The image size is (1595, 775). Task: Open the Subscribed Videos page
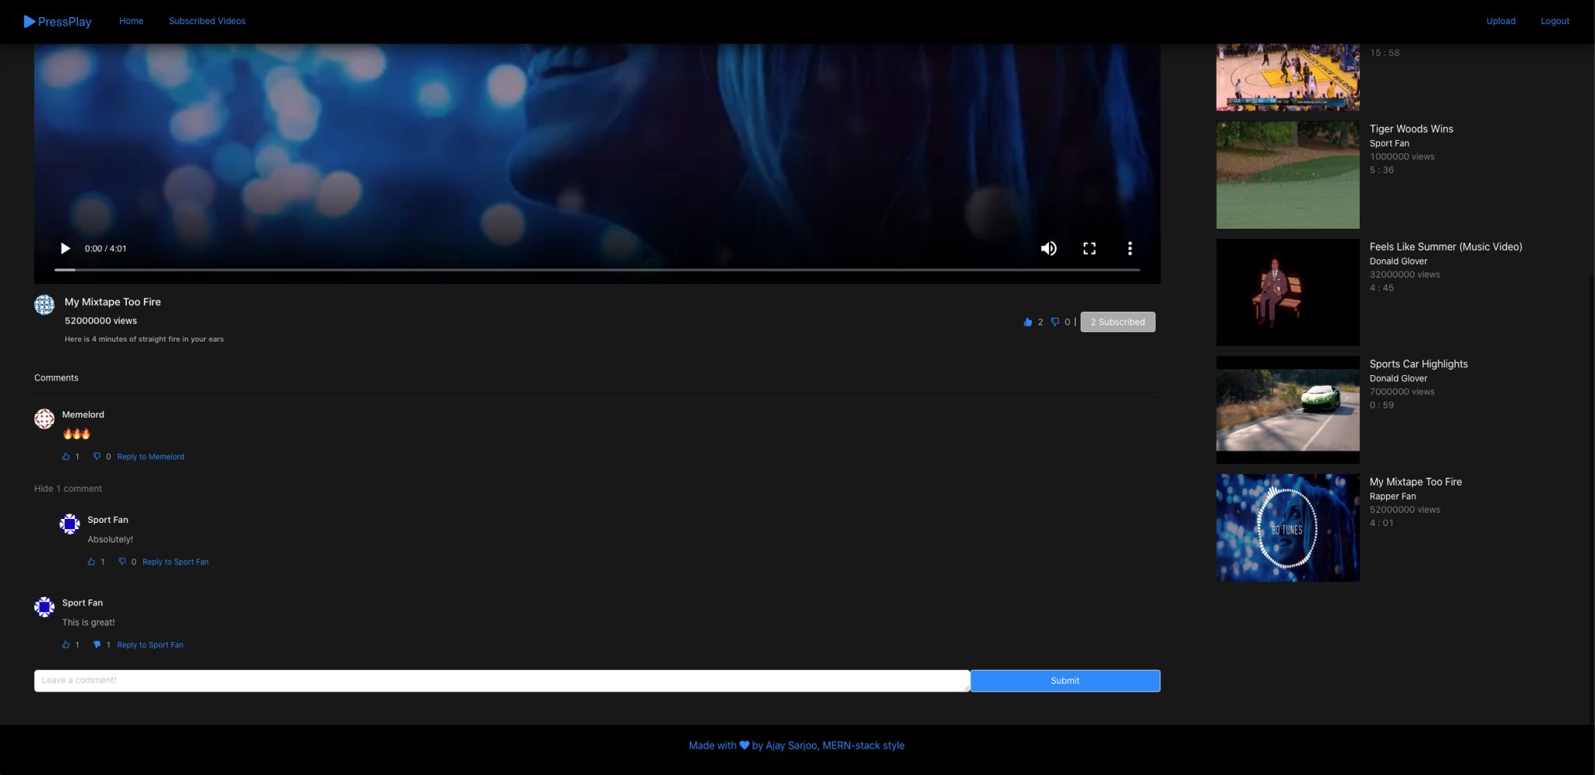pos(206,21)
